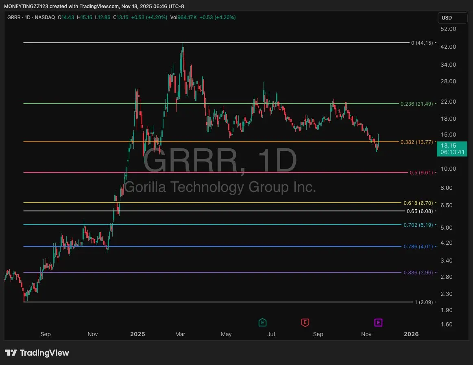Click the 2025 label on time axis
The width and height of the screenshot is (473, 365).
137,334
